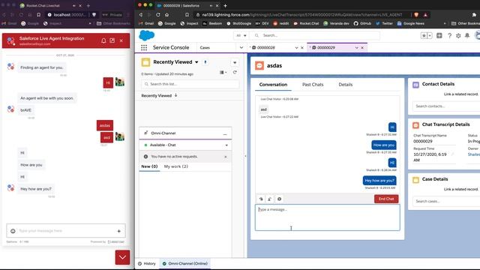Open a new tab in Salesforce browser
480x270 pixels.
point(225,5)
